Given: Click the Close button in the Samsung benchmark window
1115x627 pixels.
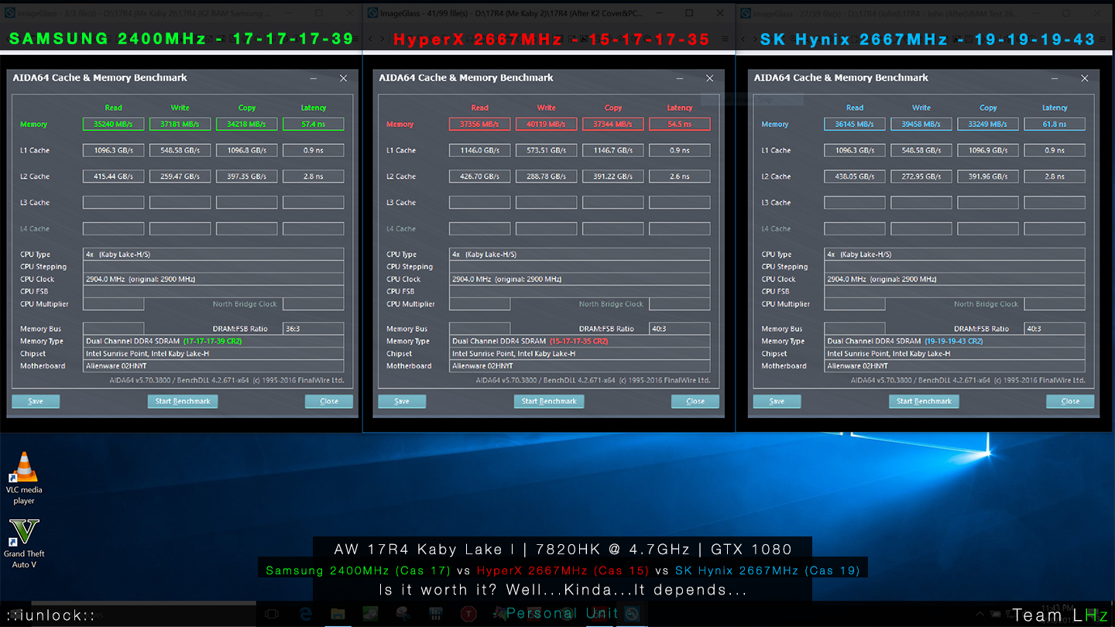Looking at the screenshot, I should 329,401.
